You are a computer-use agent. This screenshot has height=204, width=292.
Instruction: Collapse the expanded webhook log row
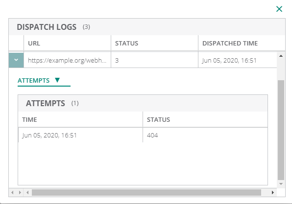16,60
